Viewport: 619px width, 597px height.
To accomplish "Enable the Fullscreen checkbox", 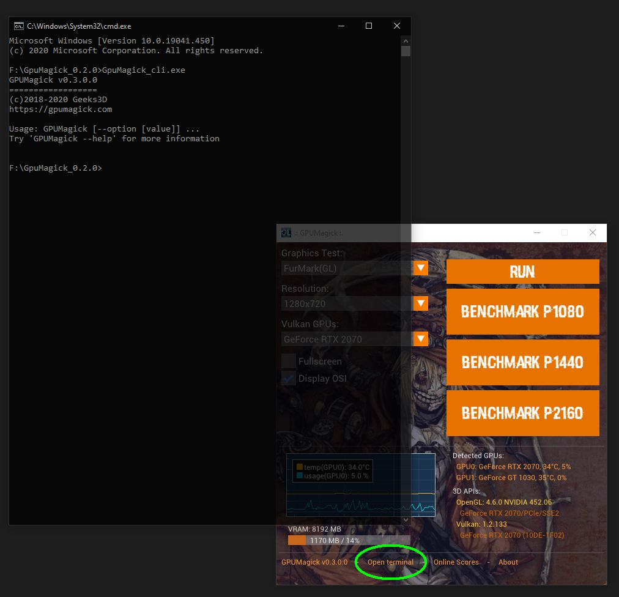I will point(289,362).
